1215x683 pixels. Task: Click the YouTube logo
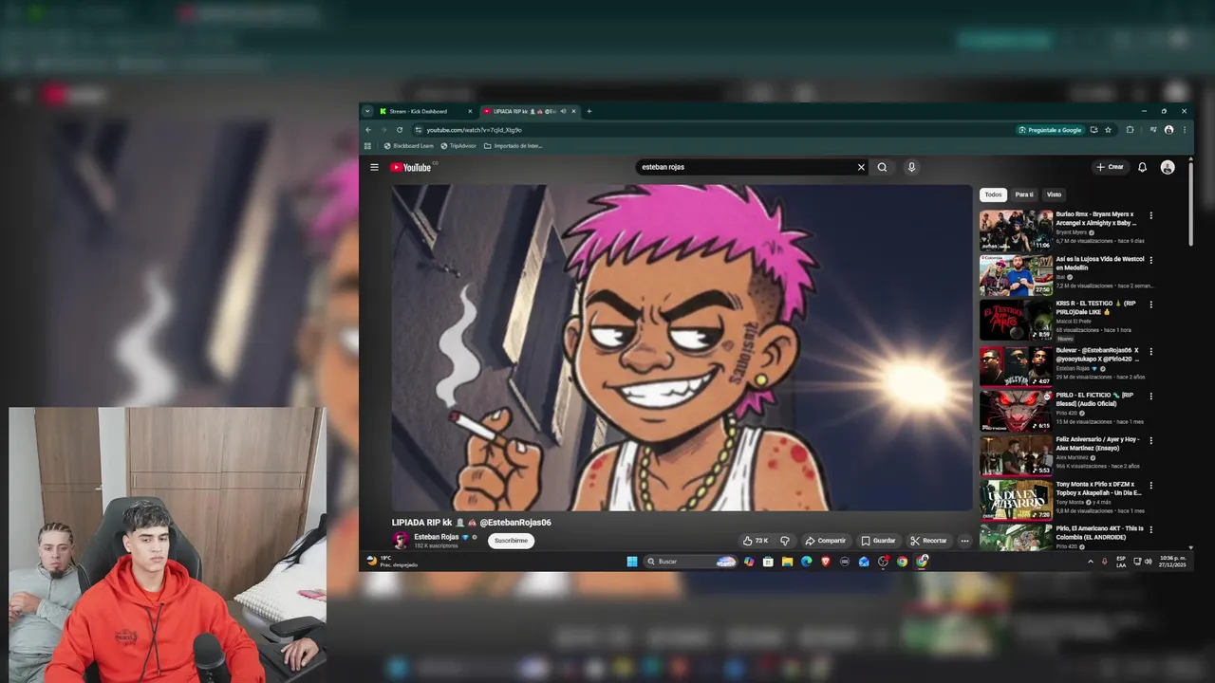point(411,167)
